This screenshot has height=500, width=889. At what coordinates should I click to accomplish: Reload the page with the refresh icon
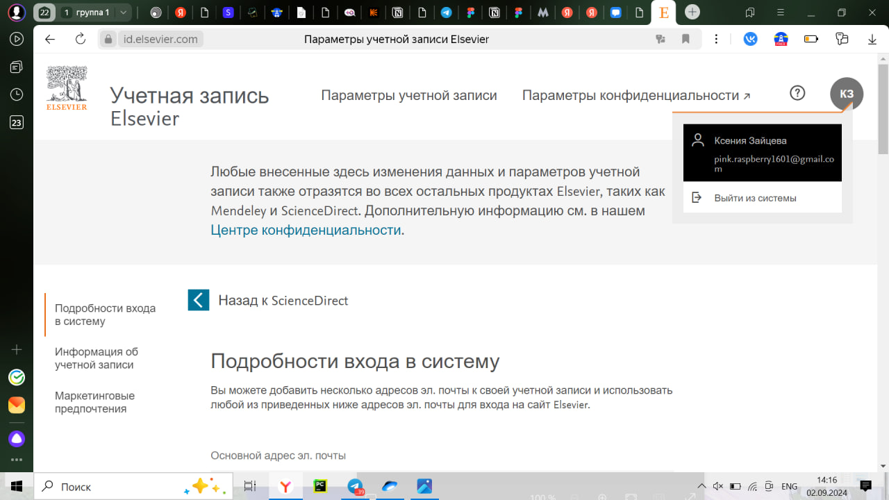pos(81,40)
